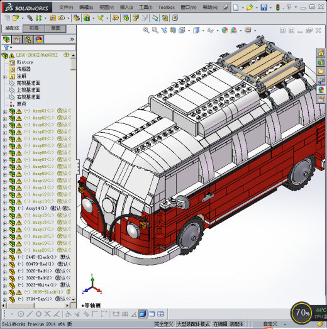Click the feature tree filter input field

[43, 48]
